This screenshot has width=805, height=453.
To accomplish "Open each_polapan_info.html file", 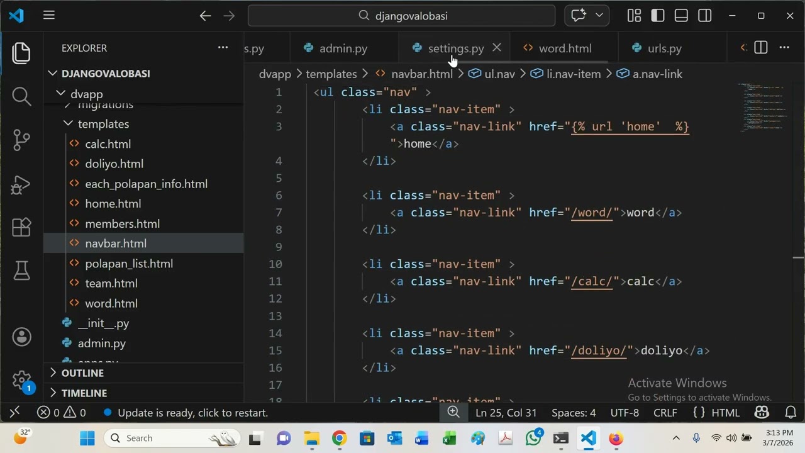I will coord(143,184).
